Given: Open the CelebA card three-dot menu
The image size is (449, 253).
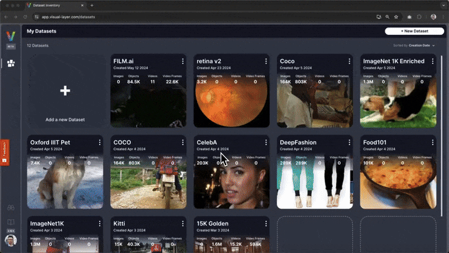Looking at the screenshot, I should pyautogui.click(x=266, y=142).
